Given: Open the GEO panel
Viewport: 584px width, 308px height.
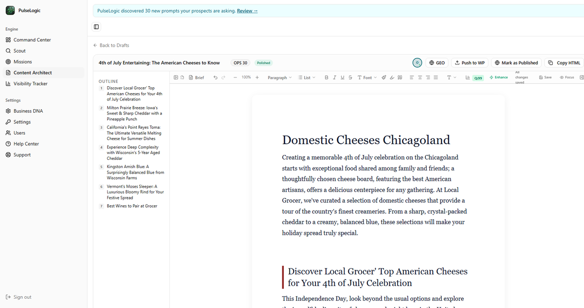Looking at the screenshot, I should point(437,63).
